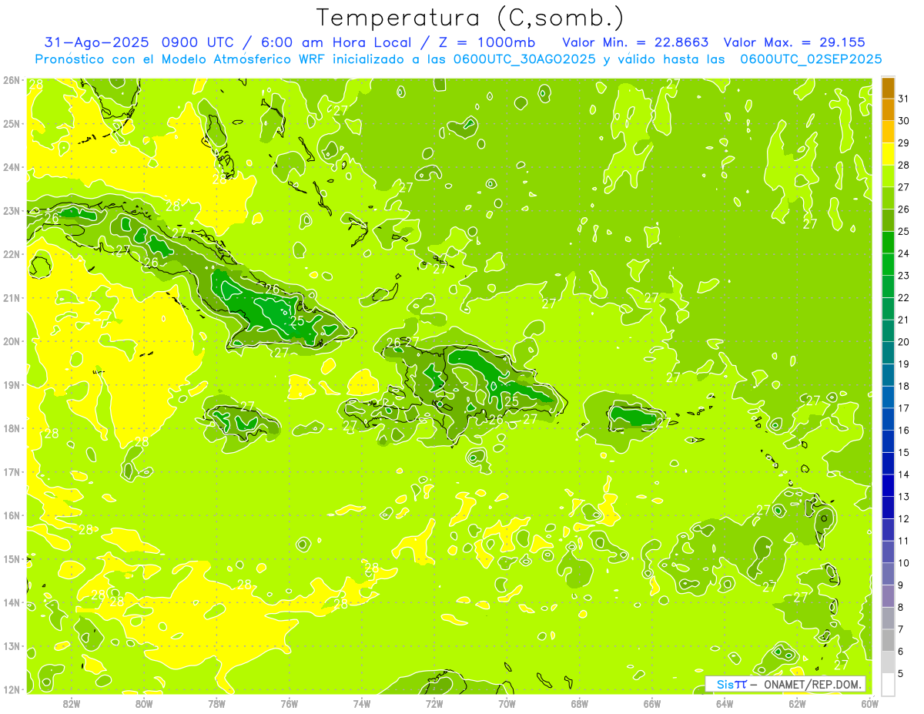This screenshot has width=924, height=714.
Task: Click "ONAMET/REP.DOM." credit label
Action: (x=812, y=684)
